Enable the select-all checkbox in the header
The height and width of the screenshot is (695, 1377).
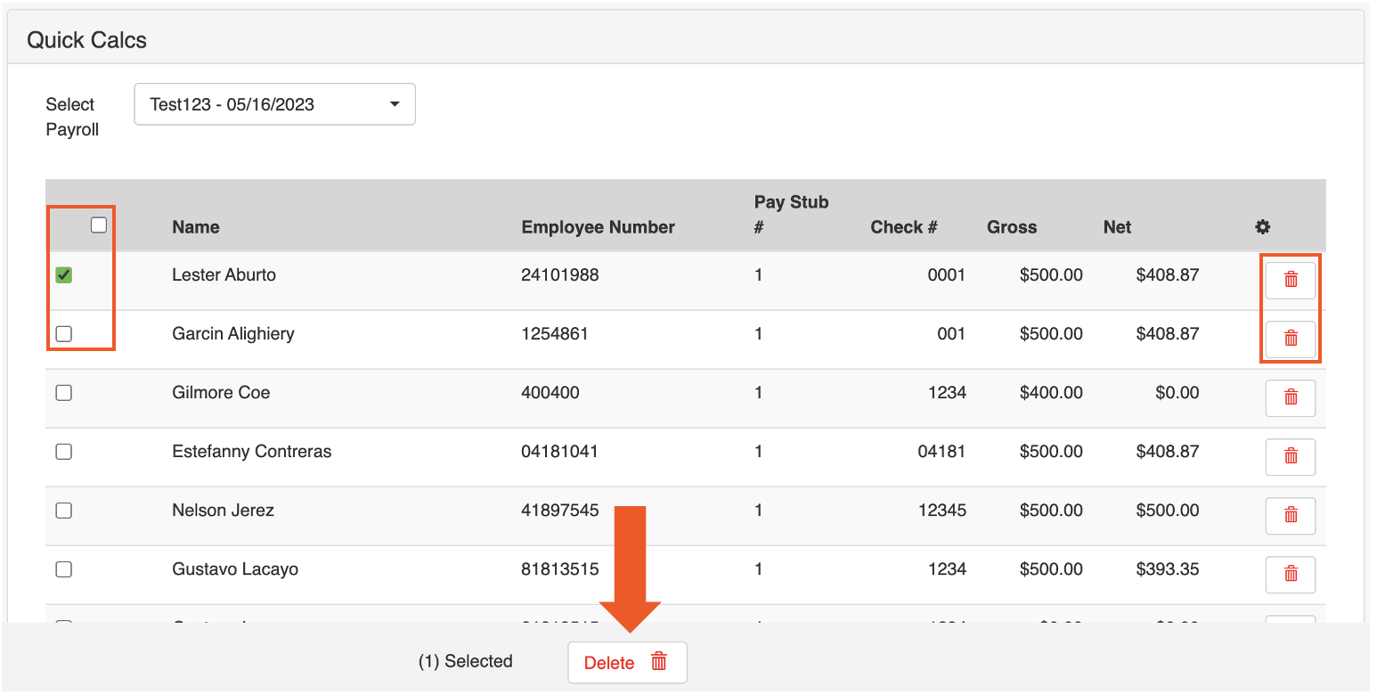pos(98,225)
